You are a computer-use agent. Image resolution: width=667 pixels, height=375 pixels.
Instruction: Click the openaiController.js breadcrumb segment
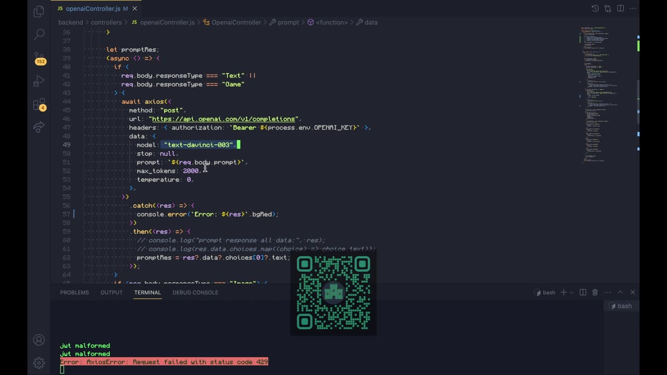click(163, 22)
